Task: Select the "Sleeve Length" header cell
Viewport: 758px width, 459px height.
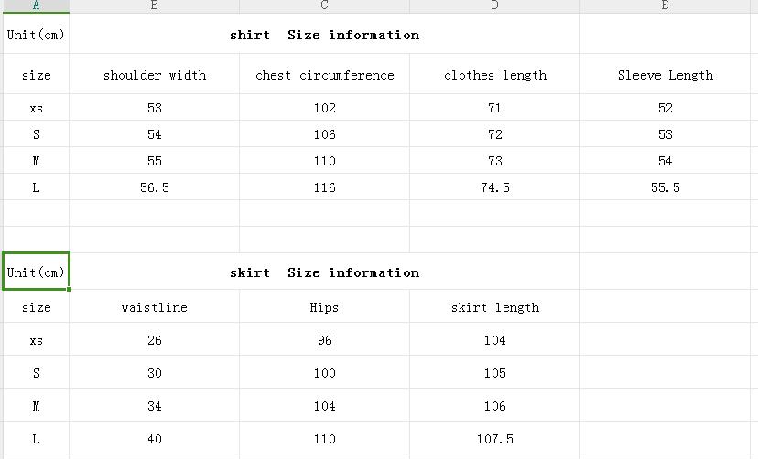Action: tap(665, 75)
